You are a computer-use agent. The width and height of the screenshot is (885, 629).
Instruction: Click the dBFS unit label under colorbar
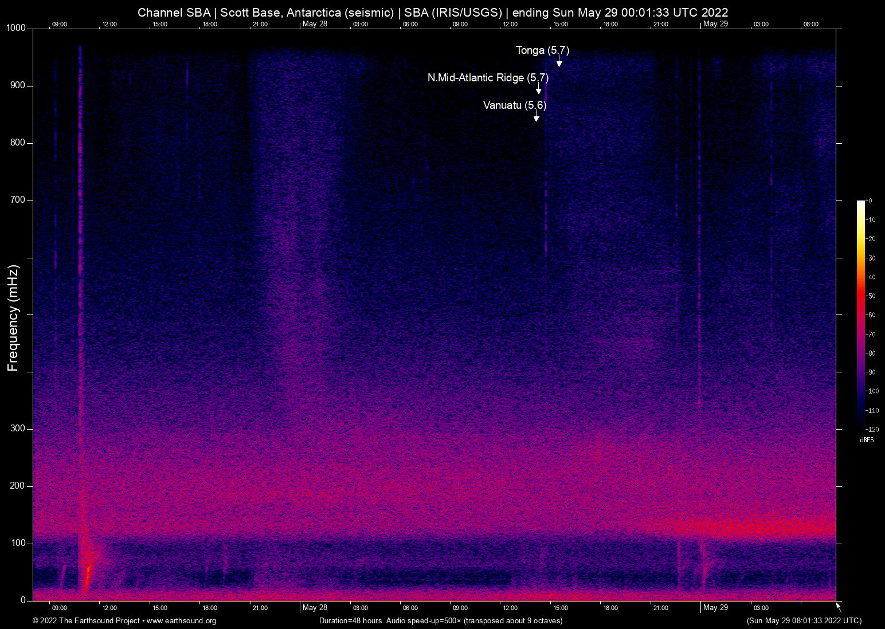coord(867,440)
